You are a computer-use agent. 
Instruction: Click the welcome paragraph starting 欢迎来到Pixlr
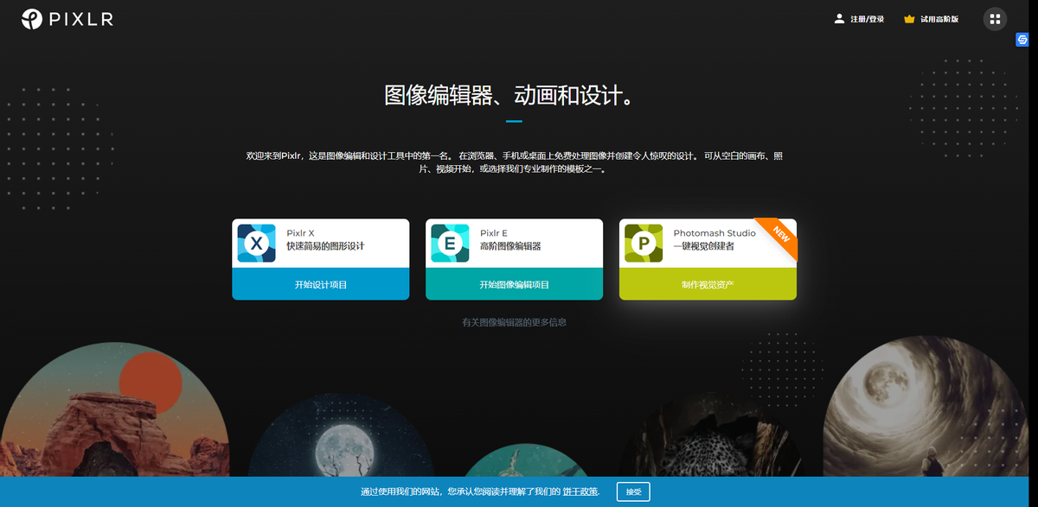click(x=514, y=162)
